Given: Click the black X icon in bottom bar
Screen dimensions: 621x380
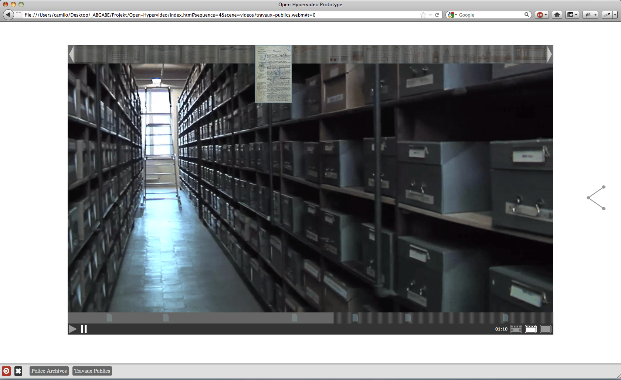Looking at the screenshot, I should 18,371.
